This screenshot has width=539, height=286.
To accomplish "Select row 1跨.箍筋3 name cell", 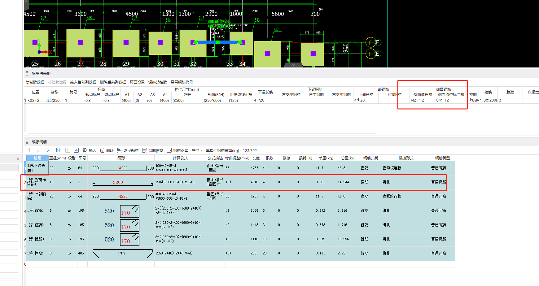I will point(37,239).
